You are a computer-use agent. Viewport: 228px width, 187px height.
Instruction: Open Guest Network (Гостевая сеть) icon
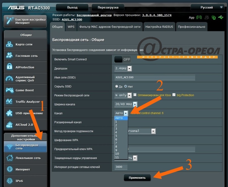pyautogui.click(x=9, y=56)
